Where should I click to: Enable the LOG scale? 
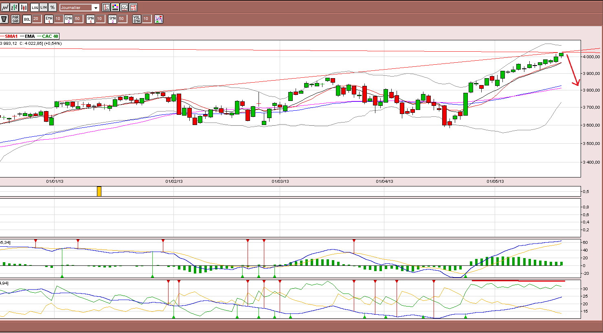coord(35,7)
